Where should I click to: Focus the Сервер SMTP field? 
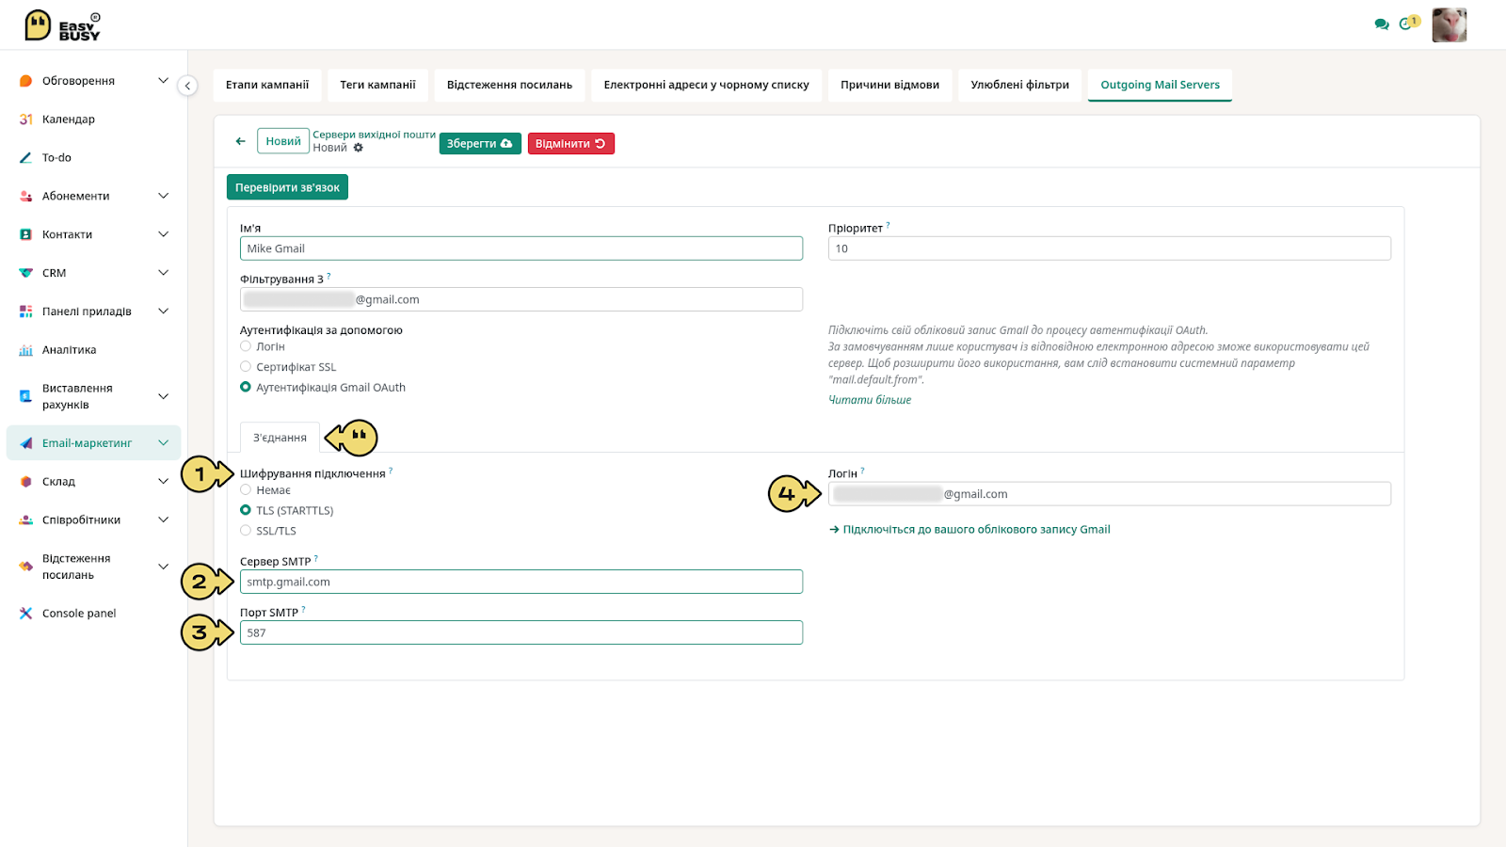tap(521, 582)
